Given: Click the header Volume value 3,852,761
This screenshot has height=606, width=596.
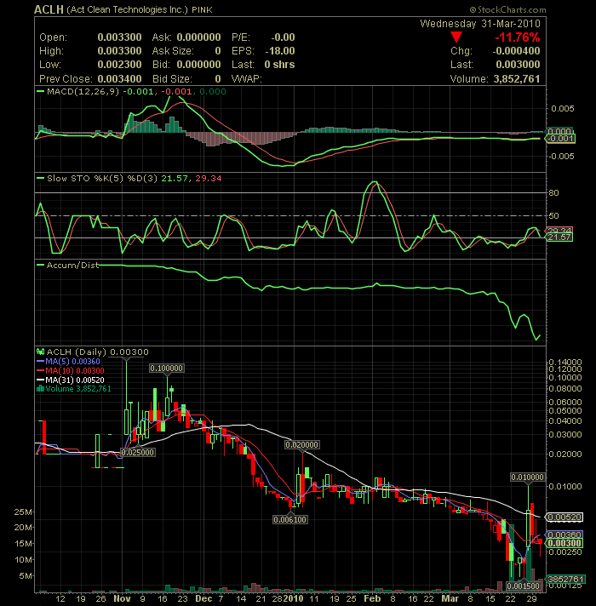Looking at the screenshot, I should [x=516, y=79].
